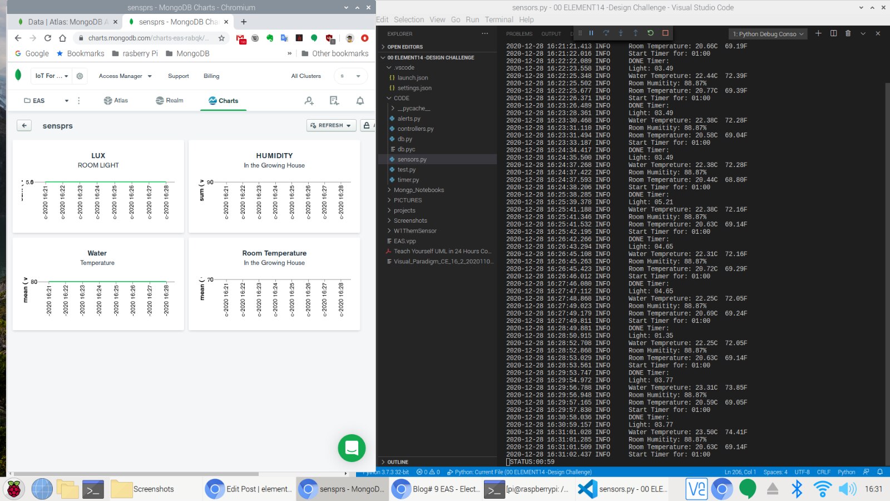Open project settings gear next to IoT For

tap(80, 76)
